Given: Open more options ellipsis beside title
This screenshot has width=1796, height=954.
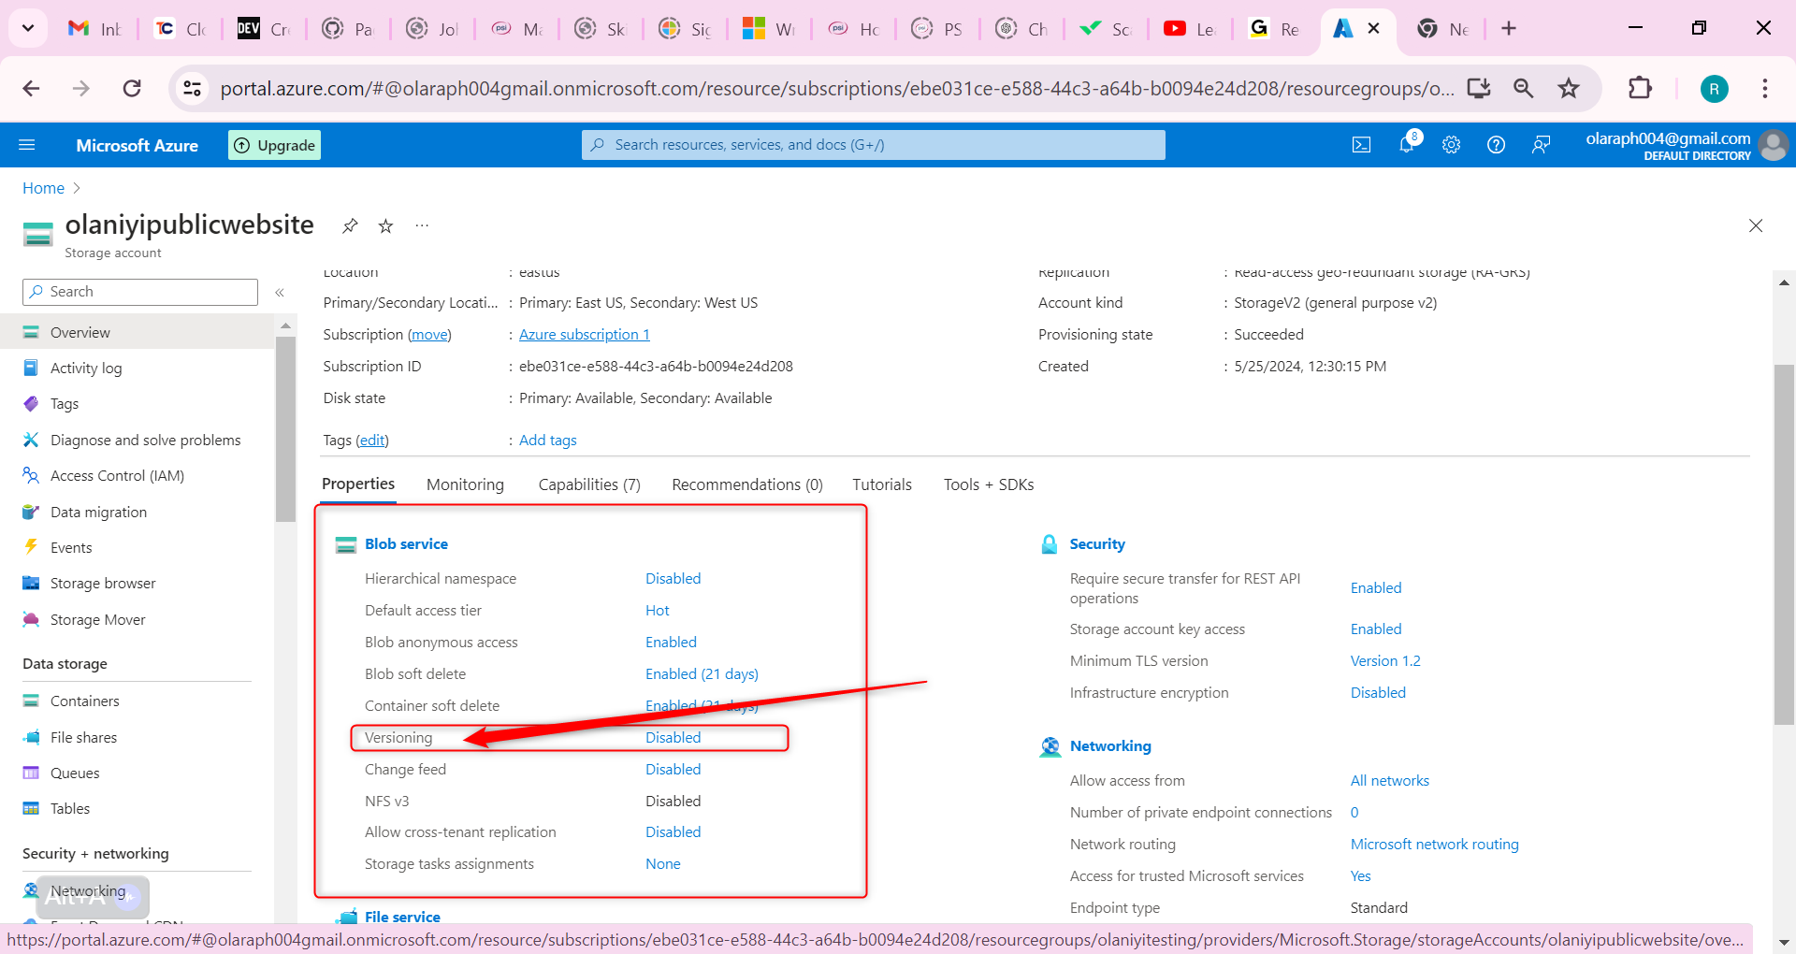Looking at the screenshot, I should tap(422, 225).
